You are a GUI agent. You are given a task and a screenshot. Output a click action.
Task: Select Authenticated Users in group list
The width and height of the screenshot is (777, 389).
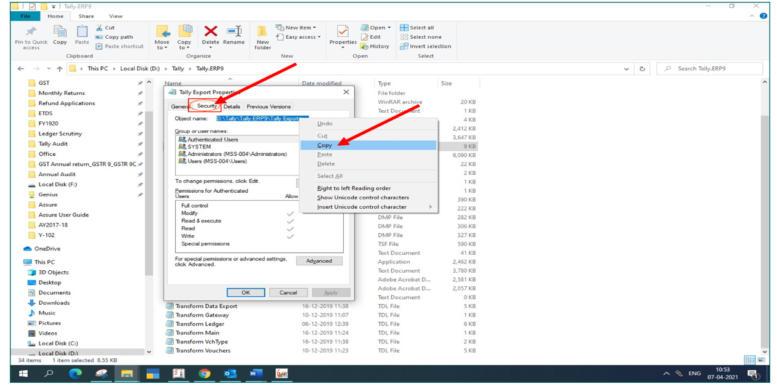pos(213,140)
